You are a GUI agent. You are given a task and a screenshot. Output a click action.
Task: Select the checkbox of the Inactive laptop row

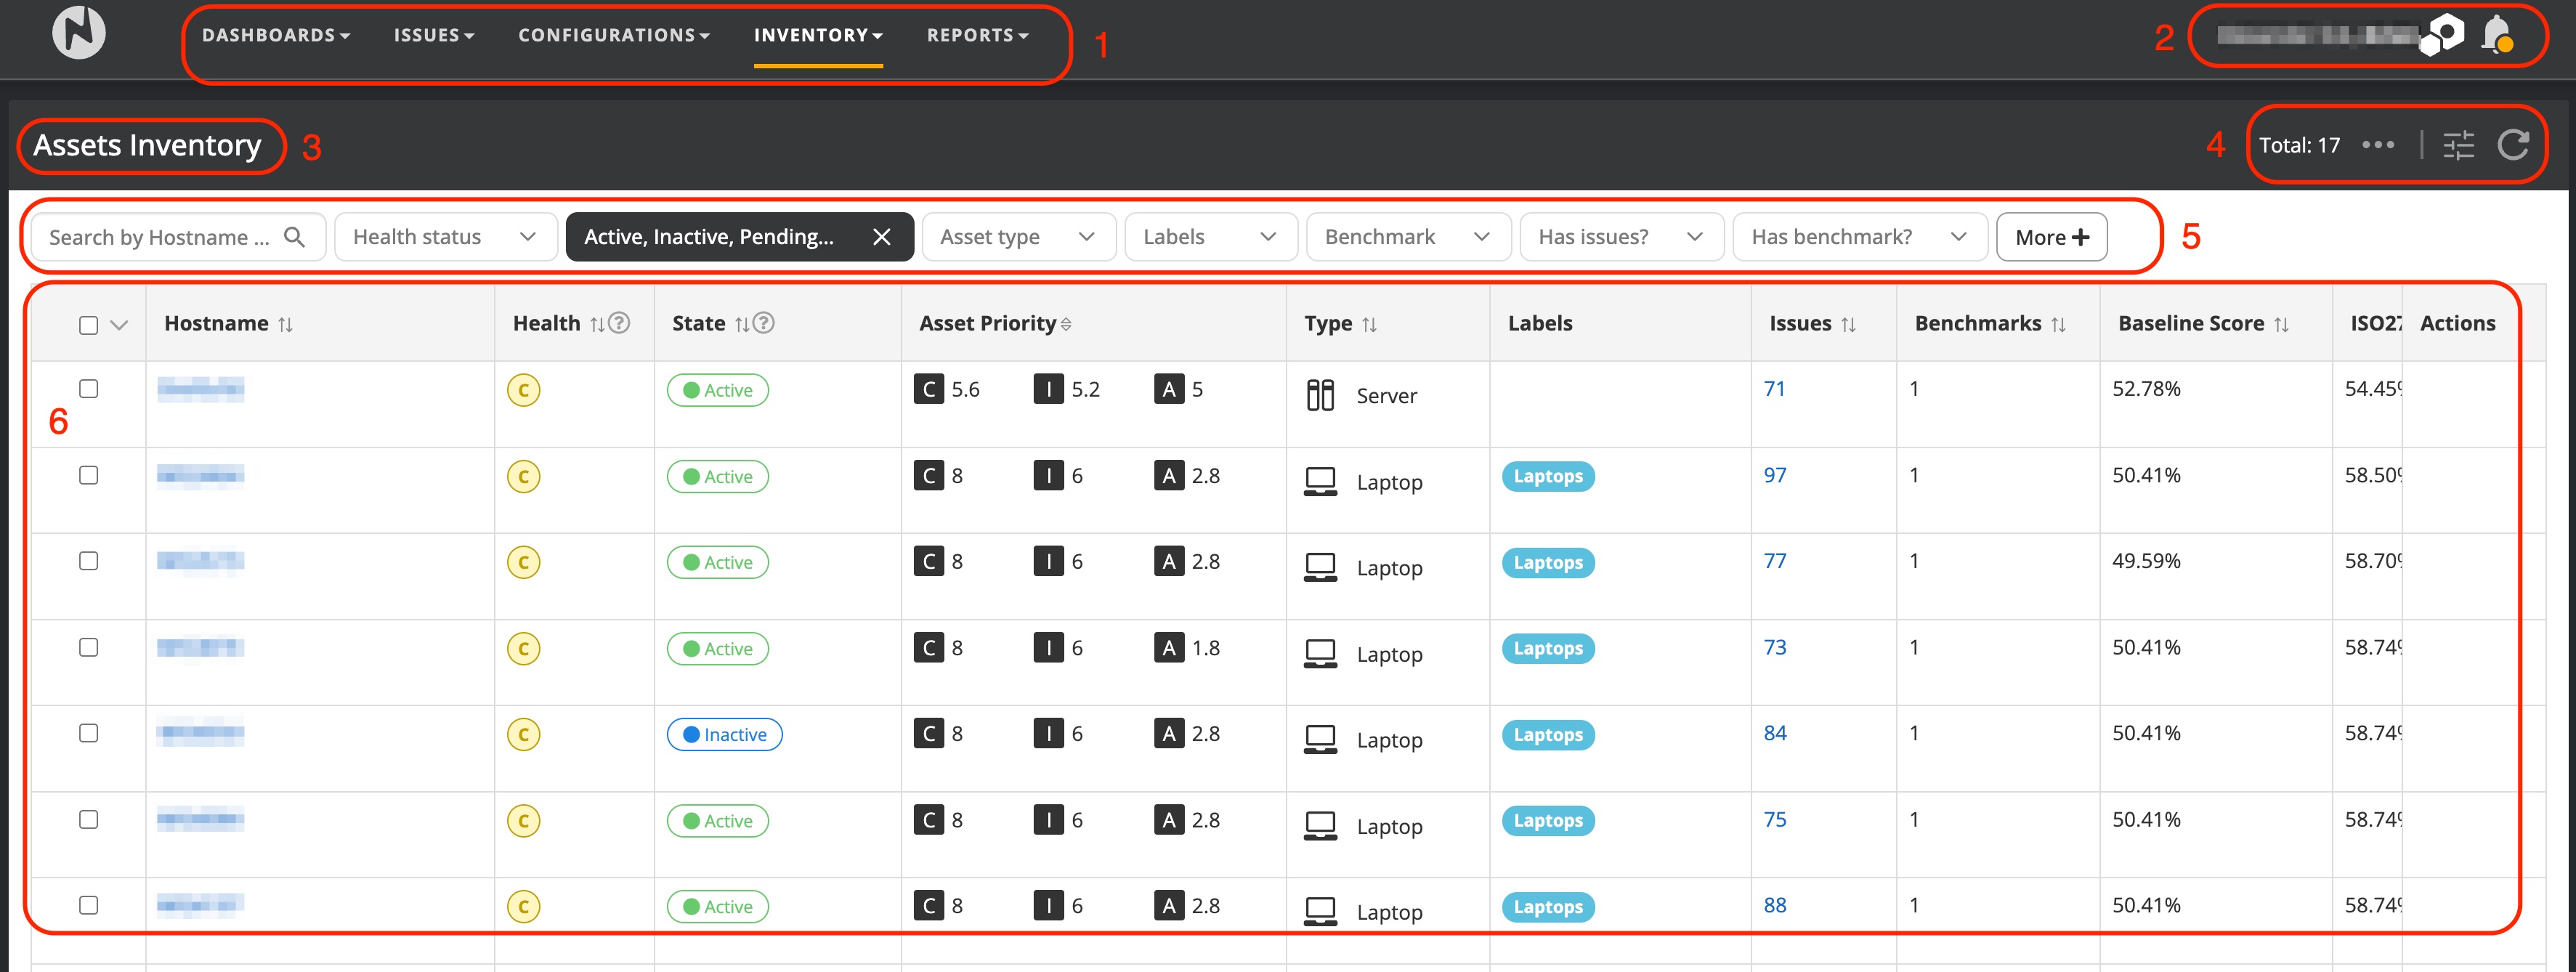(x=89, y=733)
